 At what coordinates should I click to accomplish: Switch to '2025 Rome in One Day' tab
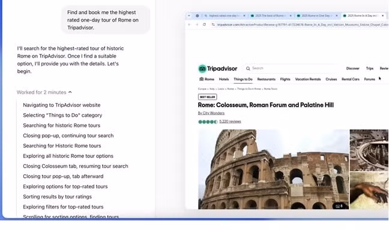click(317, 16)
